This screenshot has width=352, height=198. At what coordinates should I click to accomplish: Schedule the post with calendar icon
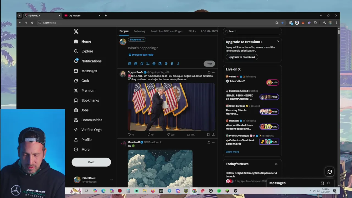(x=160, y=64)
